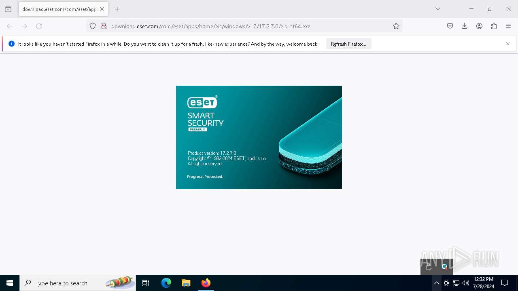The image size is (518, 291).
Task: Click the notification info icon
Action: [11, 44]
